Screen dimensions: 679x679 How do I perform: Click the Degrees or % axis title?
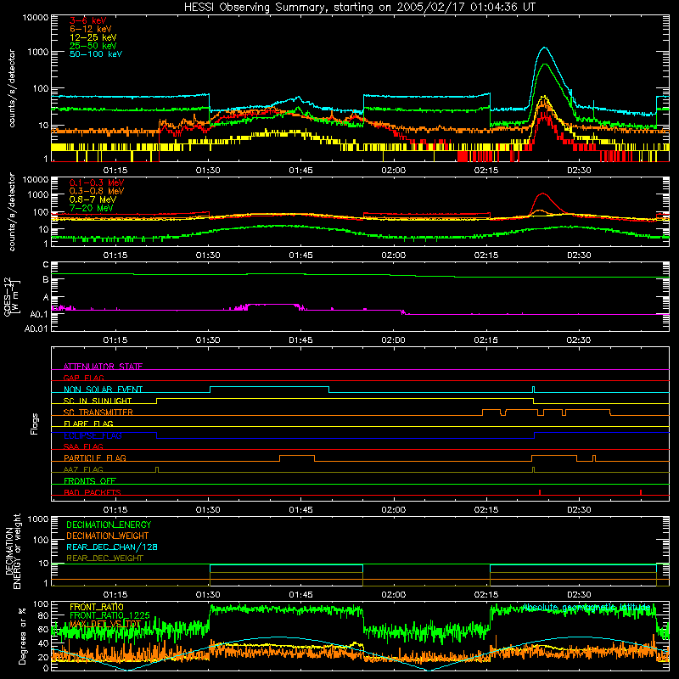pyautogui.click(x=22, y=636)
